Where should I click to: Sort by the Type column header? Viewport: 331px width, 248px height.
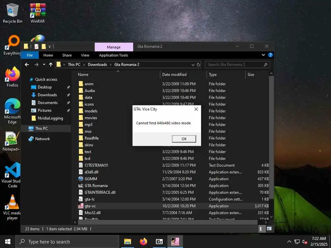pyautogui.click(x=213, y=75)
